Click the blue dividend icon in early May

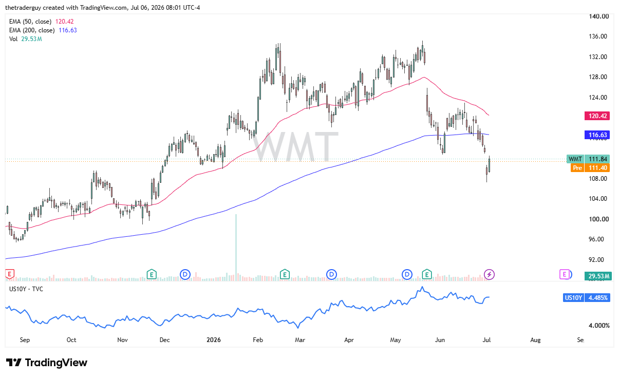pyautogui.click(x=407, y=274)
